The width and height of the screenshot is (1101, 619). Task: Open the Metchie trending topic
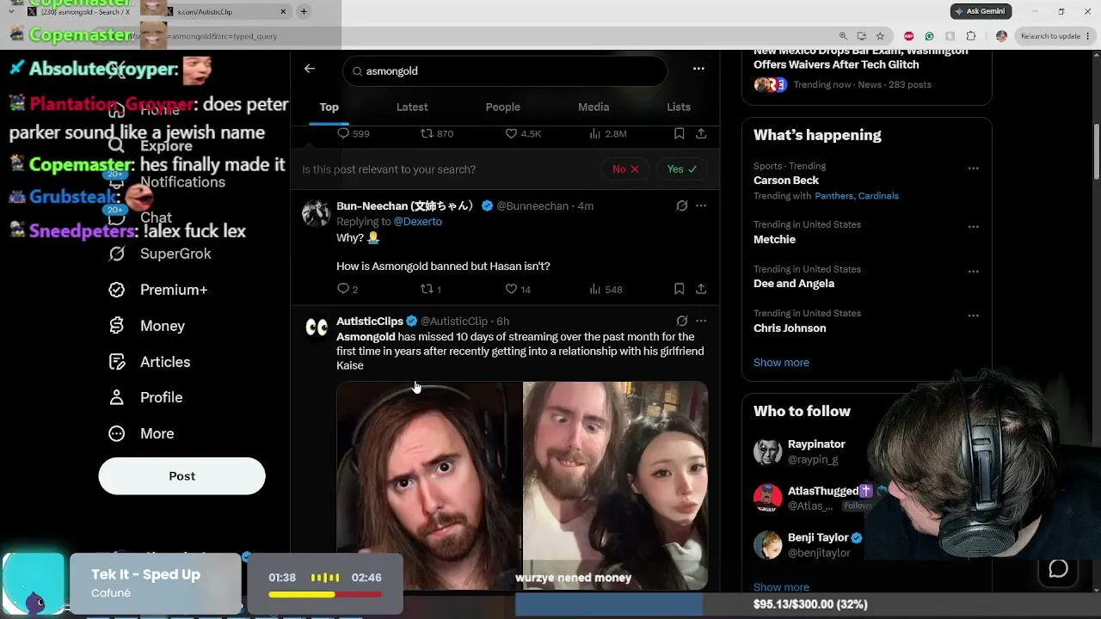[774, 239]
